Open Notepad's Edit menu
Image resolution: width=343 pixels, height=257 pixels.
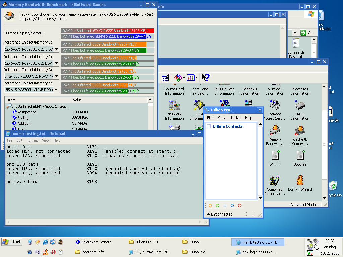tap(19, 140)
